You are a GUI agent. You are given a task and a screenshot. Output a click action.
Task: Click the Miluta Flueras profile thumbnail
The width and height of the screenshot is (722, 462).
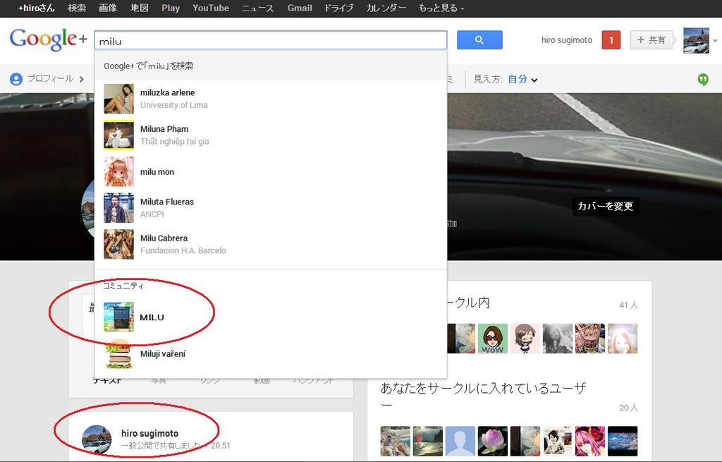tap(118, 208)
